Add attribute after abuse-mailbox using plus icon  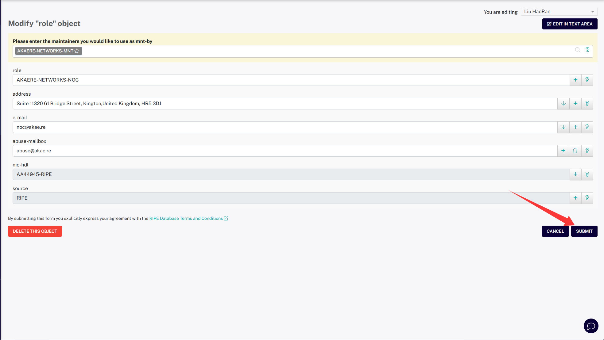(x=563, y=151)
